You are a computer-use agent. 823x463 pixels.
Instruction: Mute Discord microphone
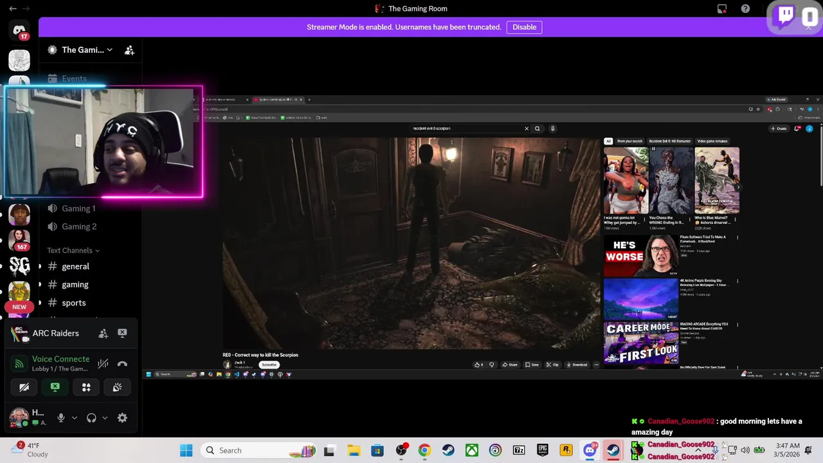click(x=61, y=418)
